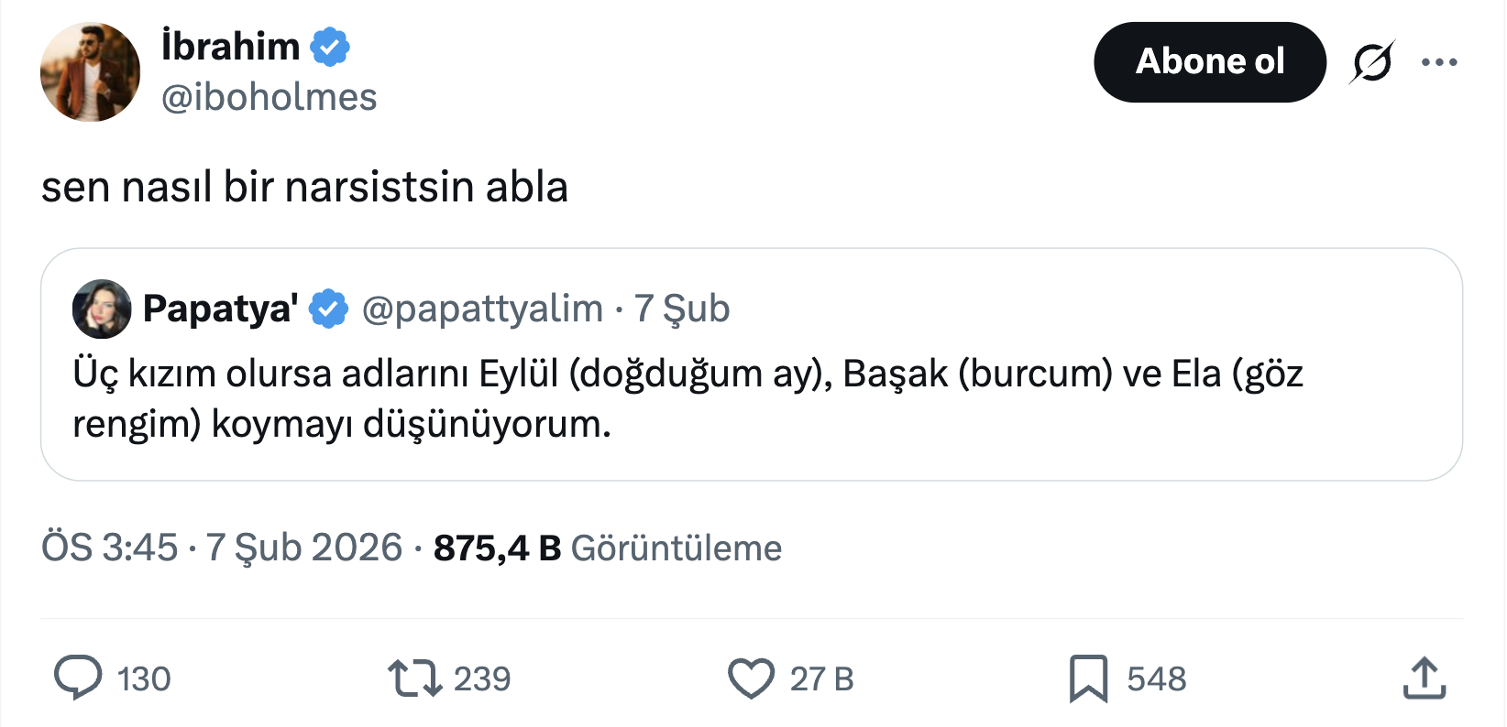Click the reply speech bubble icon
The image size is (1507, 727).
[78, 678]
